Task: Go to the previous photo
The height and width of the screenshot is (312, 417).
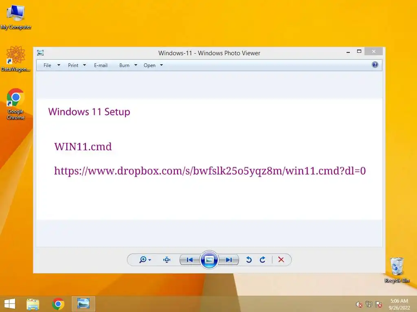Action: [x=190, y=260]
